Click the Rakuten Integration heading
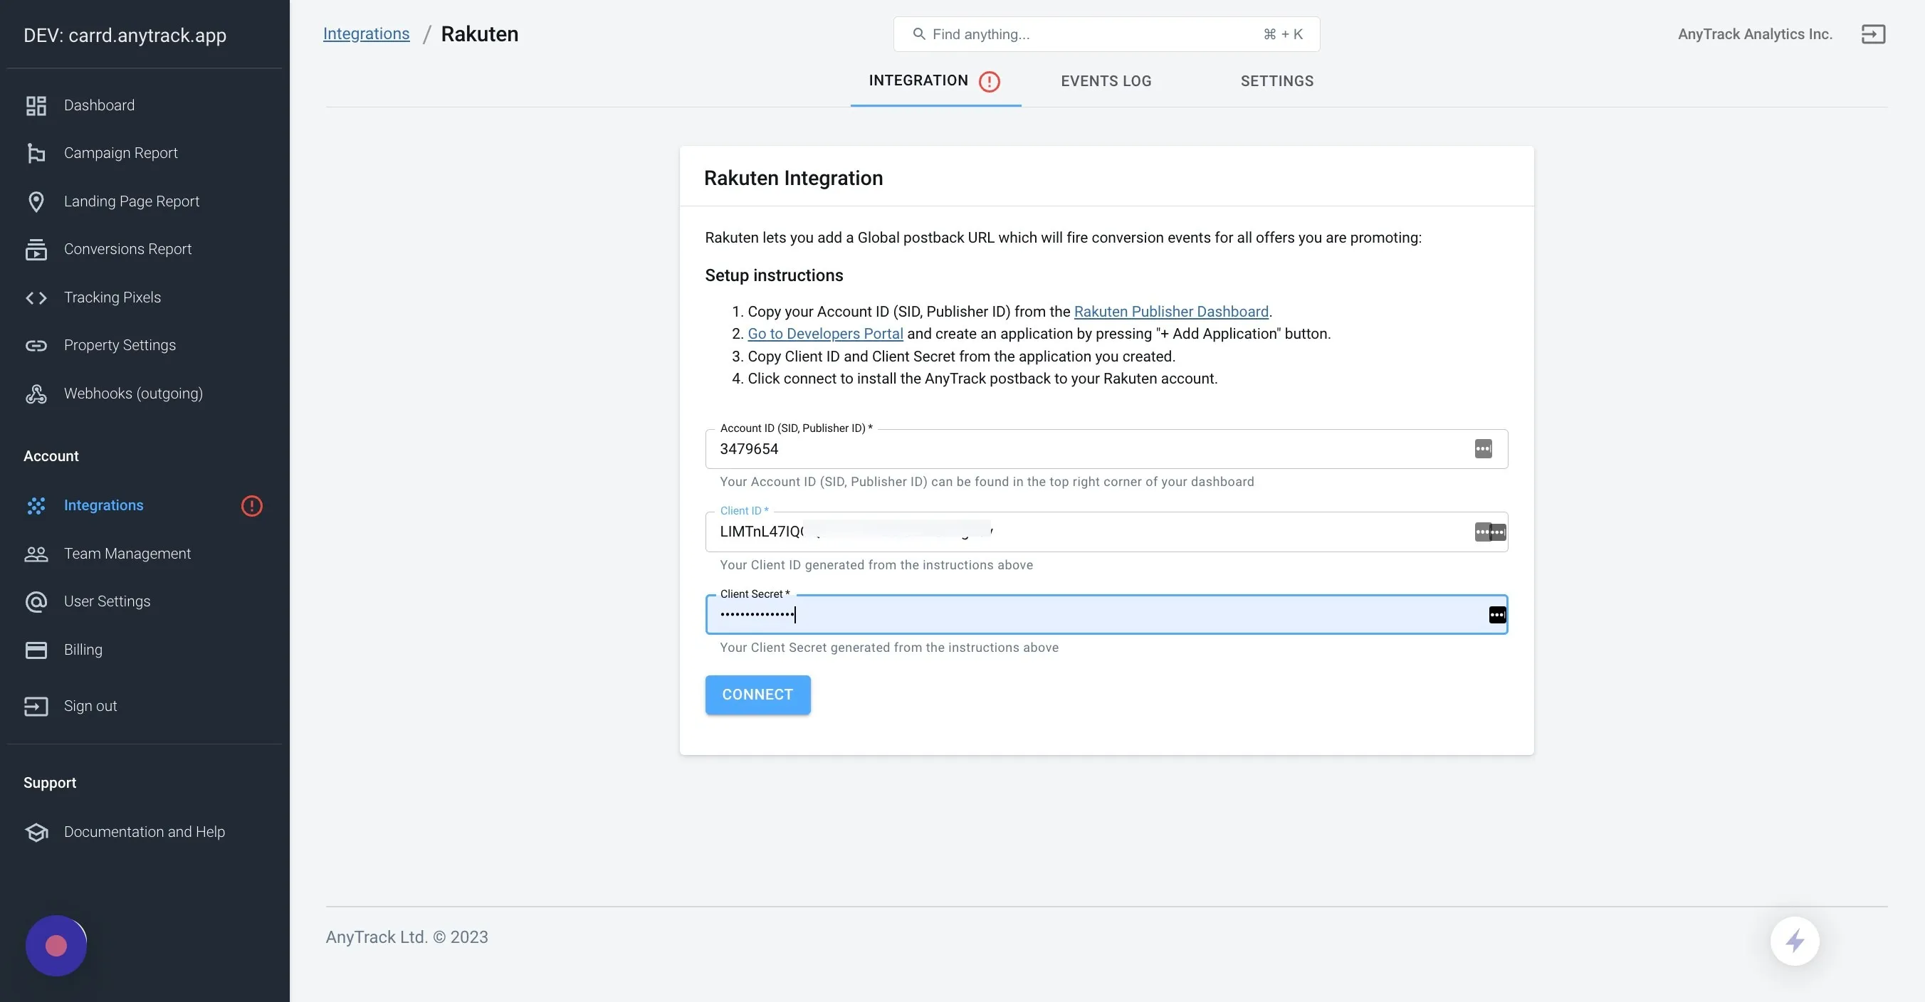1925x1002 pixels. click(x=794, y=178)
